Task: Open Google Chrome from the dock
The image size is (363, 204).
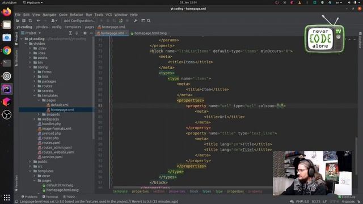Action: pos(7,50)
